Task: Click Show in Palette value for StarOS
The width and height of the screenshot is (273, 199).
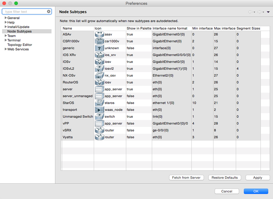Action: point(130,103)
